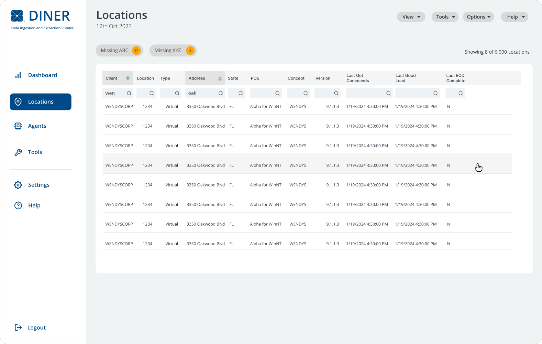
Task: Click 'Showing 8 of 6,000 Locations' text
Action: click(x=497, y=52)
